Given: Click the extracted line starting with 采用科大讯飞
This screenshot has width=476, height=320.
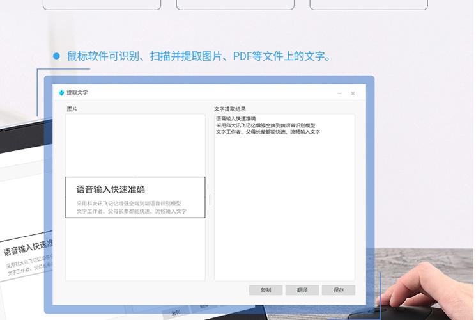Looking at the screenshot, I should [265, 125].
